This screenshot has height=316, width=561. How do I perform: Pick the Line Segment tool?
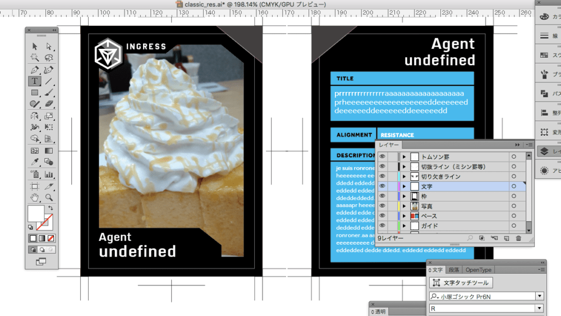49,81
